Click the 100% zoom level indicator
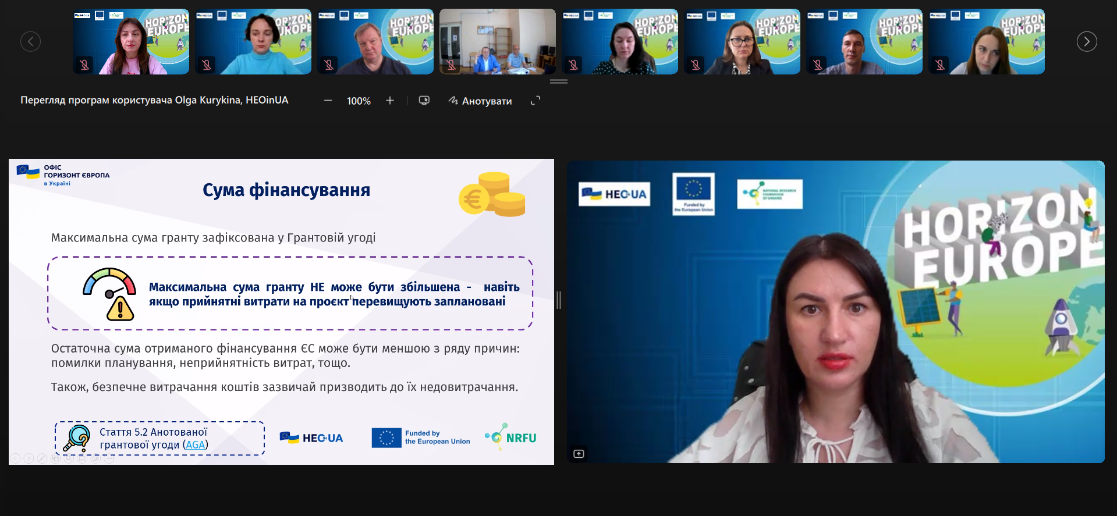 [359, 101]
